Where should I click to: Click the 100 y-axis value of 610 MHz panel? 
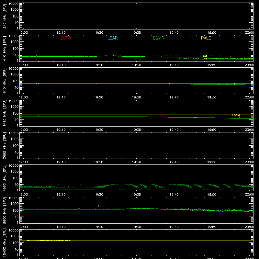[x=16, y=81]
